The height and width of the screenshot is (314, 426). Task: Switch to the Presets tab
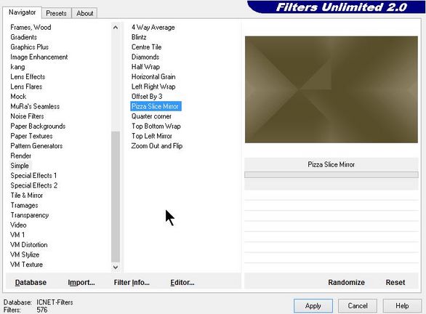click(56, 13)
